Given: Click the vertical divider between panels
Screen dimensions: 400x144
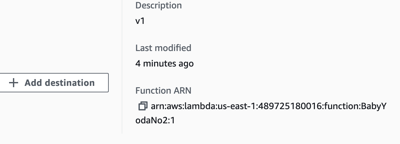Looking at the screenshot, I should (122, 67).
